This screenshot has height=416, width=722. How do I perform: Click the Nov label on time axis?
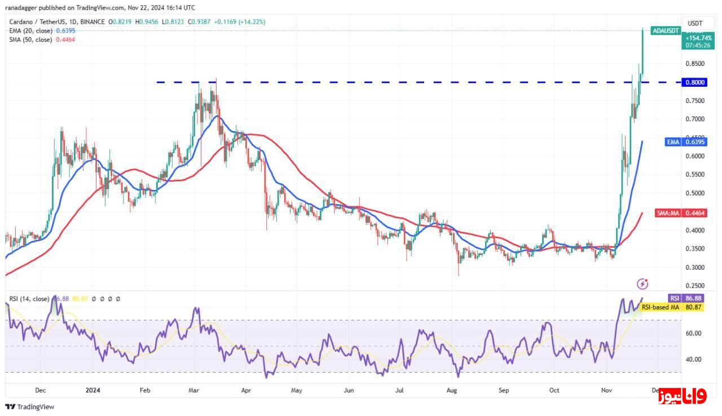coord(607,390)
